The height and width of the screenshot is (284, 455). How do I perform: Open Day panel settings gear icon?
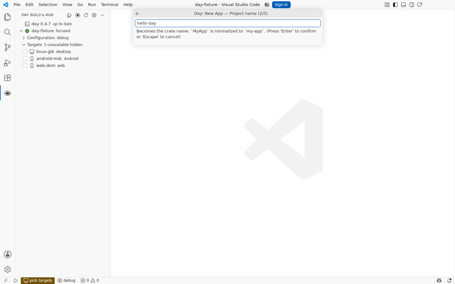(94, 15)
